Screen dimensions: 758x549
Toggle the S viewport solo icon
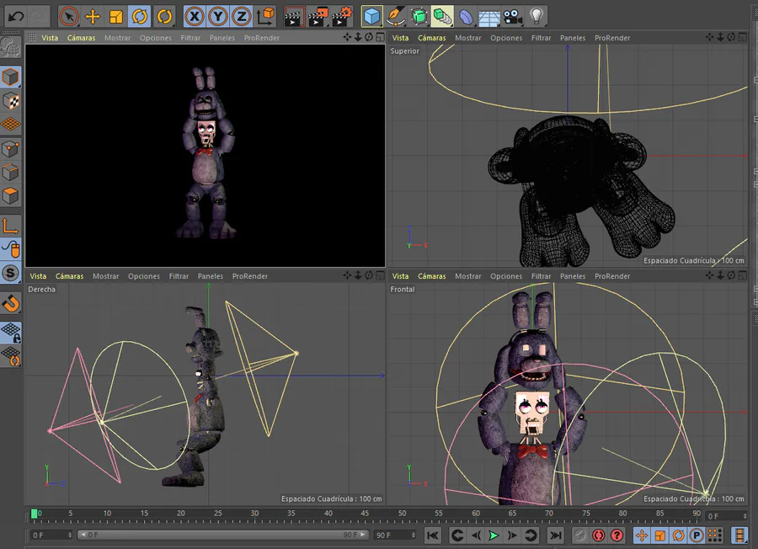(10, 273)
